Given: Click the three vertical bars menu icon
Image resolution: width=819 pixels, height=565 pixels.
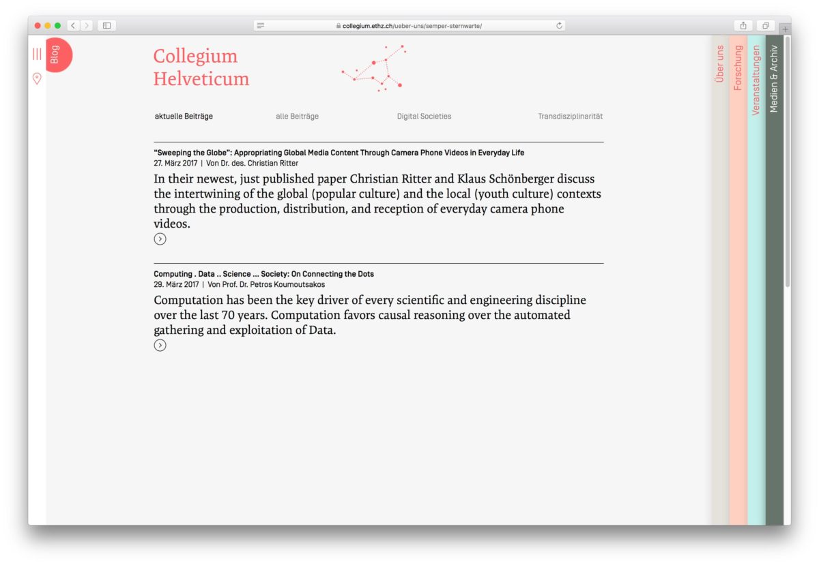Looking at the screenshot, I should (x=37, y=54).
